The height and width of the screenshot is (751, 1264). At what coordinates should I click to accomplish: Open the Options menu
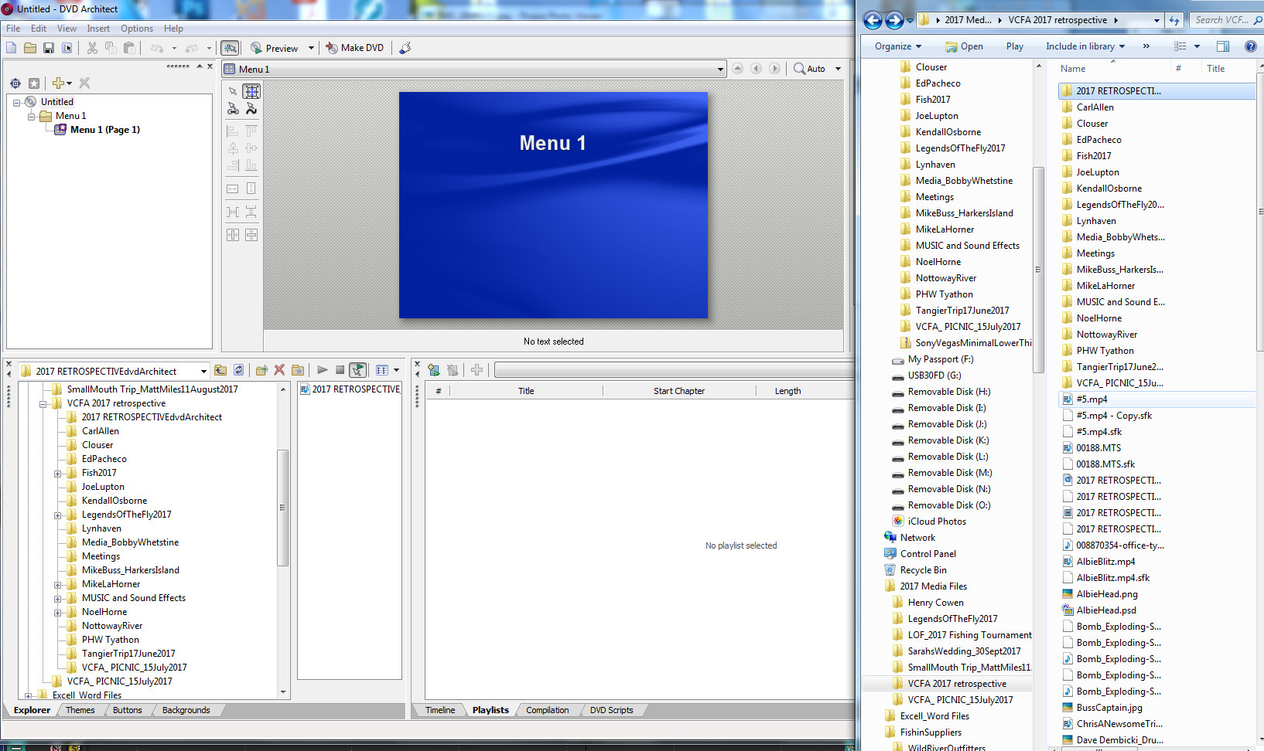point(137,28)
